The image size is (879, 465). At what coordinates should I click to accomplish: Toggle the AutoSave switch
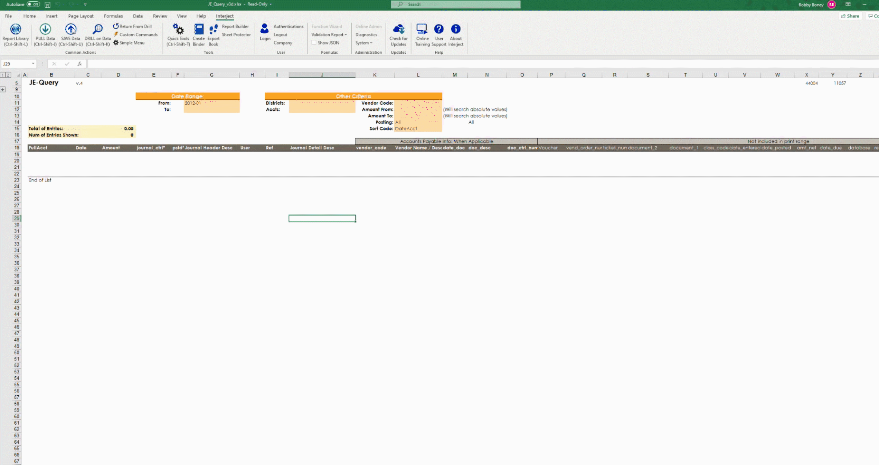coord(34,4)
